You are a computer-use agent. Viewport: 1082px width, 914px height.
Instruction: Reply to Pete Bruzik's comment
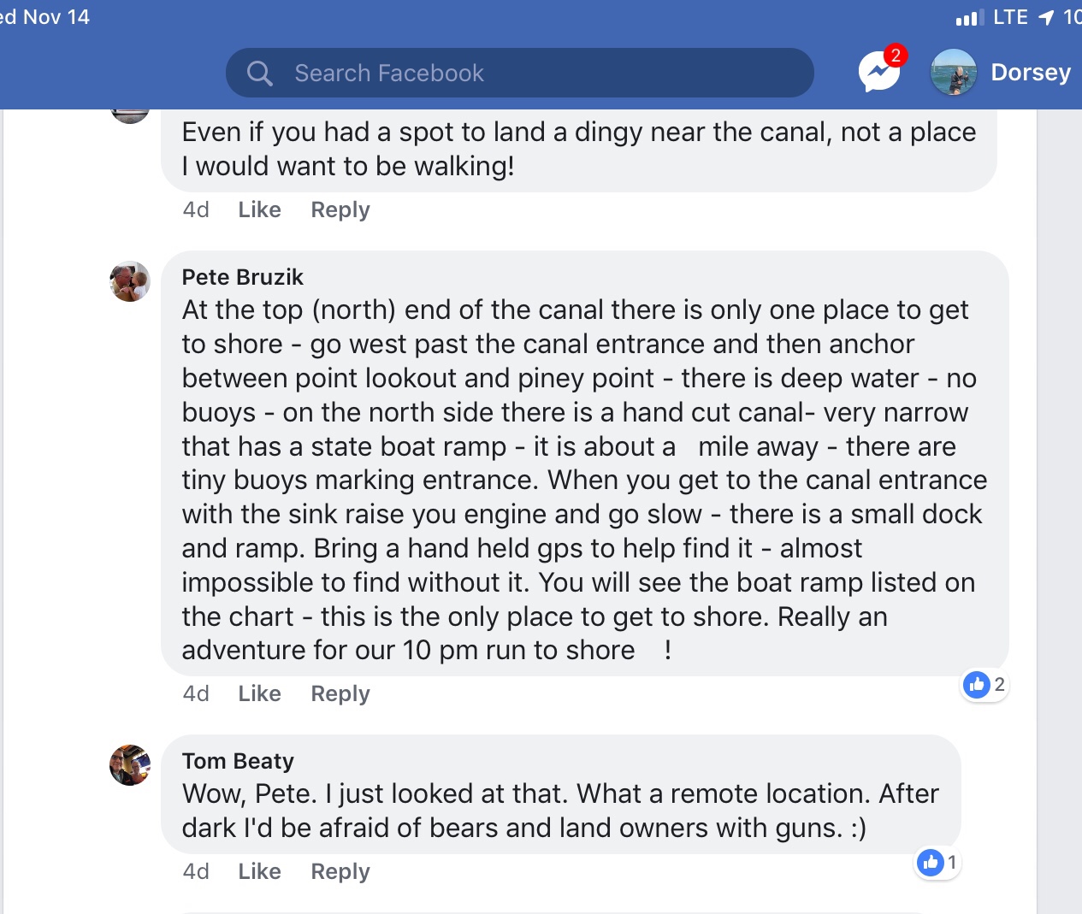tap(340, 693)
